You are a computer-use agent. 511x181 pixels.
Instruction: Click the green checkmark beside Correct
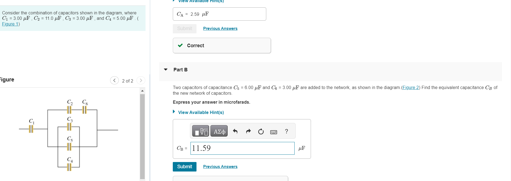(180, 45)
